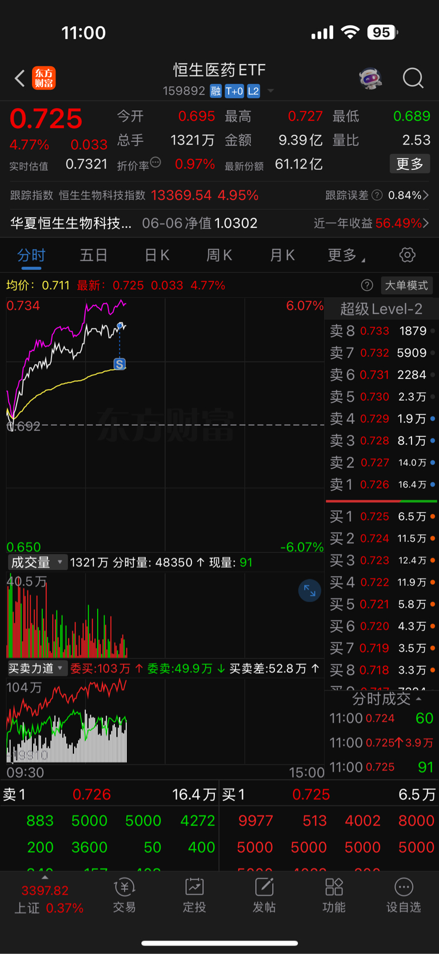Open chart settings gear icon

tap(408, 255)
